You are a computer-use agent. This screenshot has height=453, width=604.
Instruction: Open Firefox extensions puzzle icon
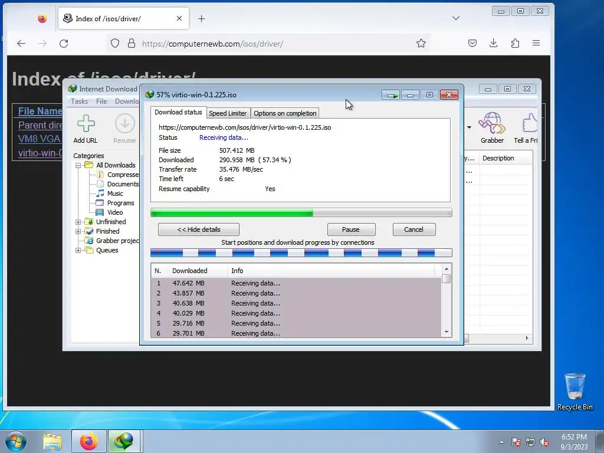point(515,43)
